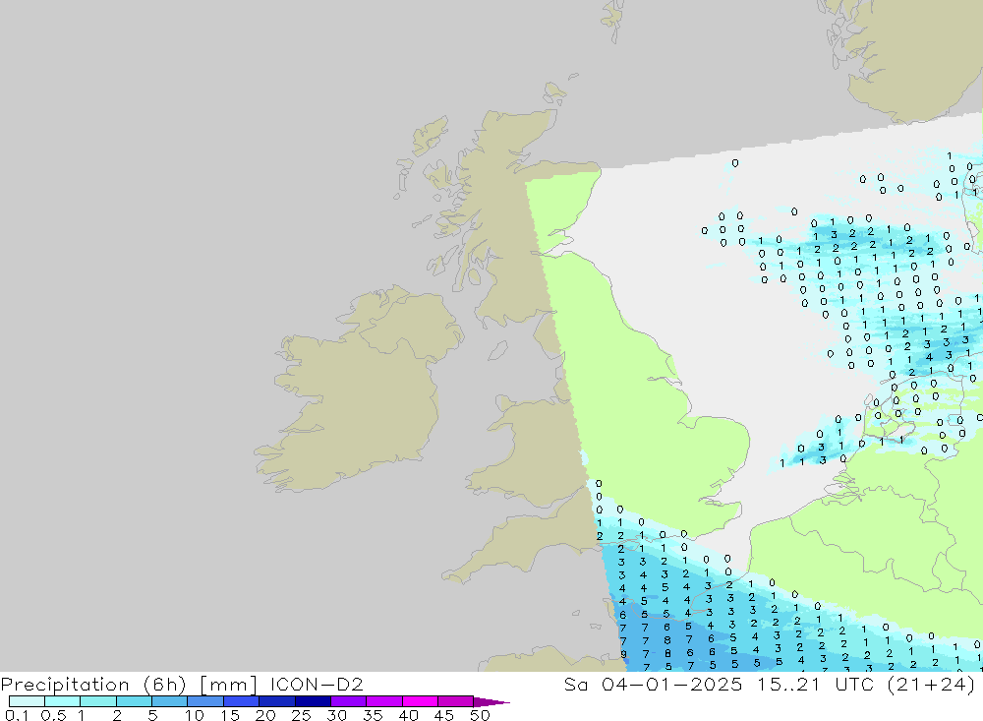Screen dimensions: 983x721
Task: Click the 0.1 mm lightest cyan legend swatch
Action: (x=27, y=701)
